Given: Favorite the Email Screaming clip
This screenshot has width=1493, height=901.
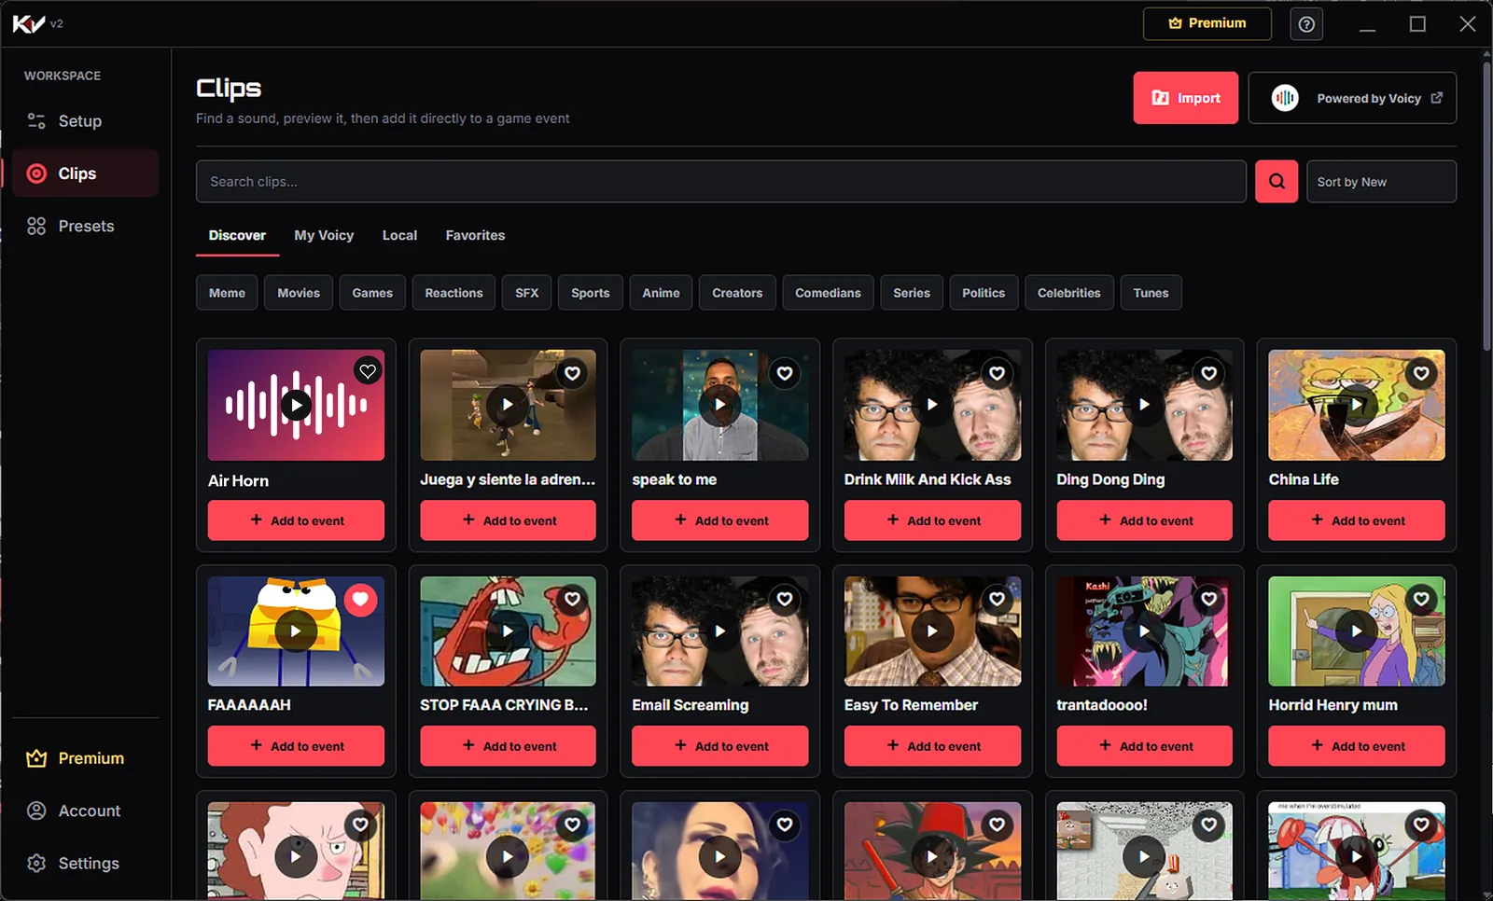Looking at the screenshot, I should (785, 600).
